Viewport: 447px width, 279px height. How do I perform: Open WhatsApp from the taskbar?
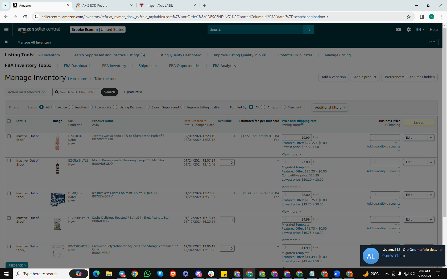(x=147, y=274)
